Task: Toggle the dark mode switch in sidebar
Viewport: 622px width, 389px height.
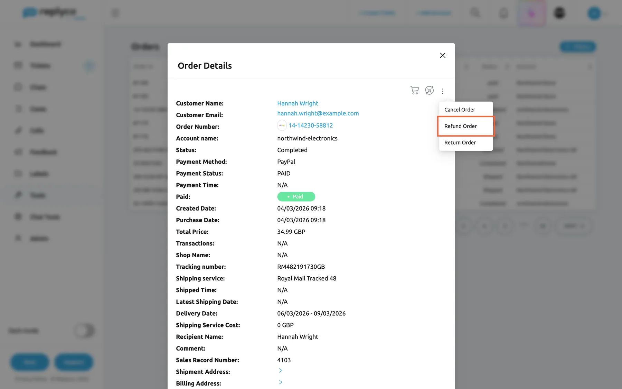Action: [84, 331]
